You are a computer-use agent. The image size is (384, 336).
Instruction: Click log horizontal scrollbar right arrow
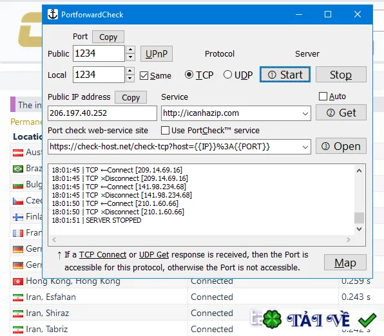(x=349, y=240)
